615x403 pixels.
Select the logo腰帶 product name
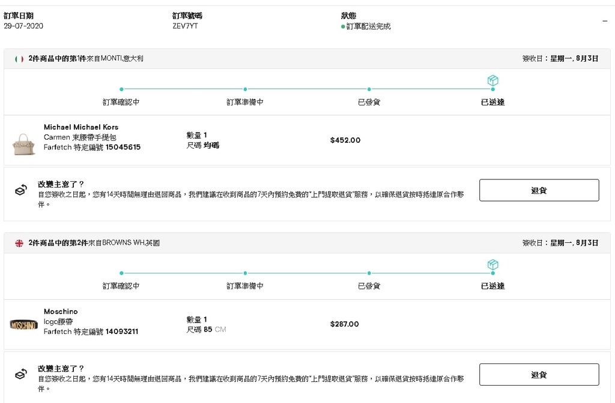58,321
